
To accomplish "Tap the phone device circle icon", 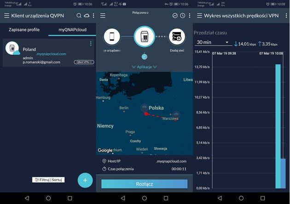I will coord(112,37).
